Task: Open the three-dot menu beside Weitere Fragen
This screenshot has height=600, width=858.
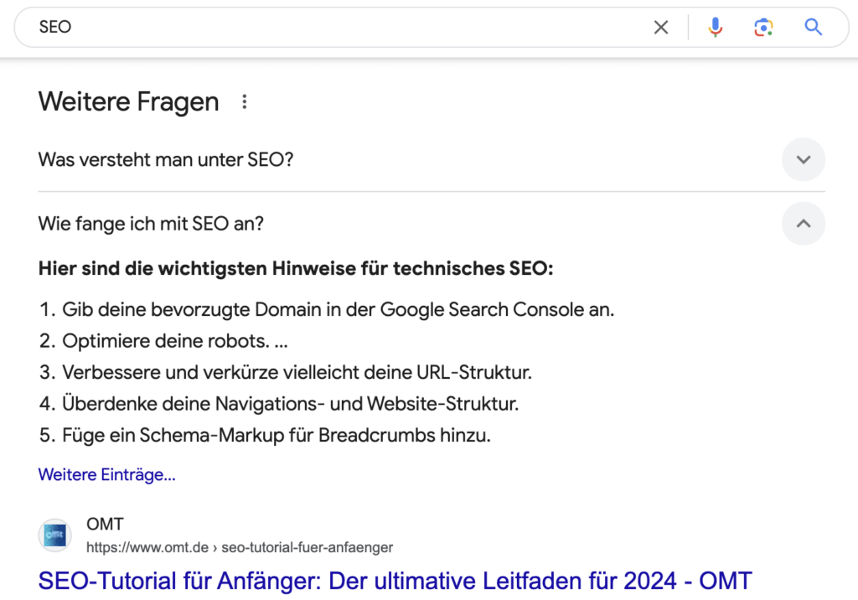Action: tap(245, 102)
